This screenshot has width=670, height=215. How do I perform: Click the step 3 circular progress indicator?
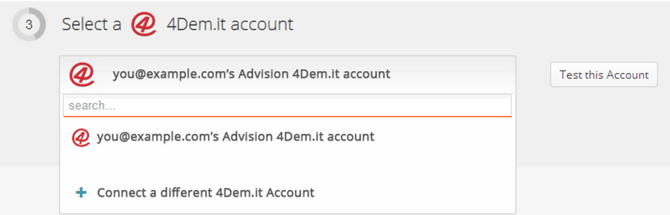click(x=29, y=25)
